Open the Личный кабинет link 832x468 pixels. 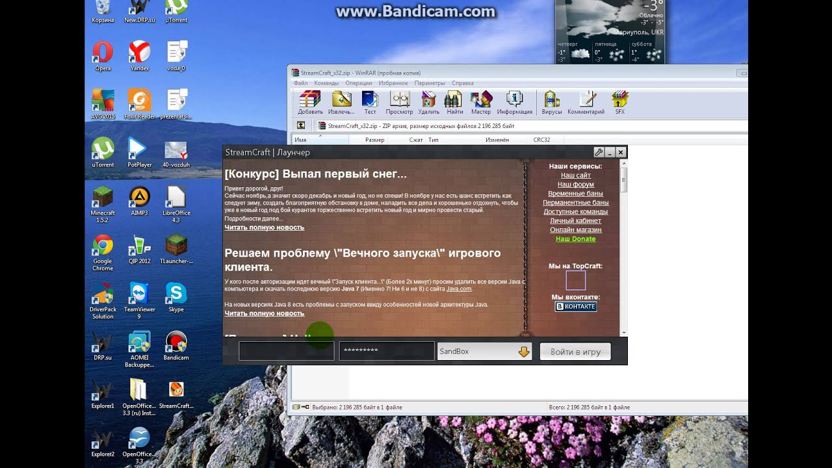(x=576, y=221)
